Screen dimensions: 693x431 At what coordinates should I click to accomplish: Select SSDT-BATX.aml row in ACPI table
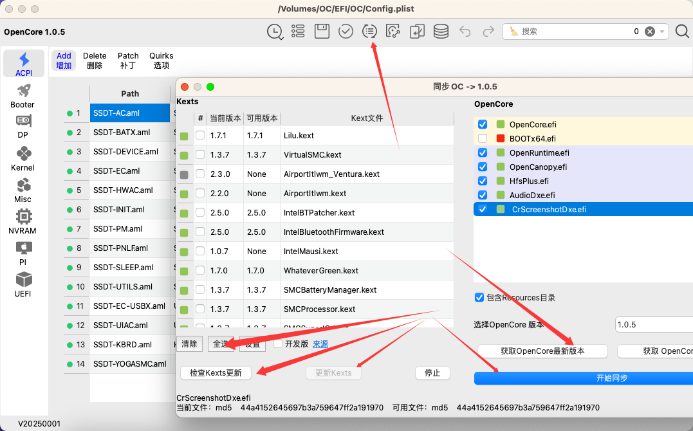click(x=122, y=133)
